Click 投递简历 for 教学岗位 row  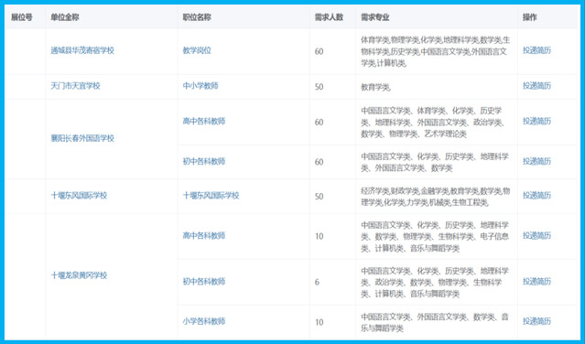click(x=536, y=50)
